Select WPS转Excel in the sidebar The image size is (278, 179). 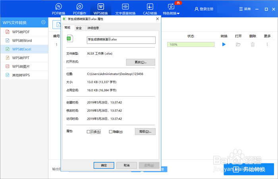pos(24,49)
